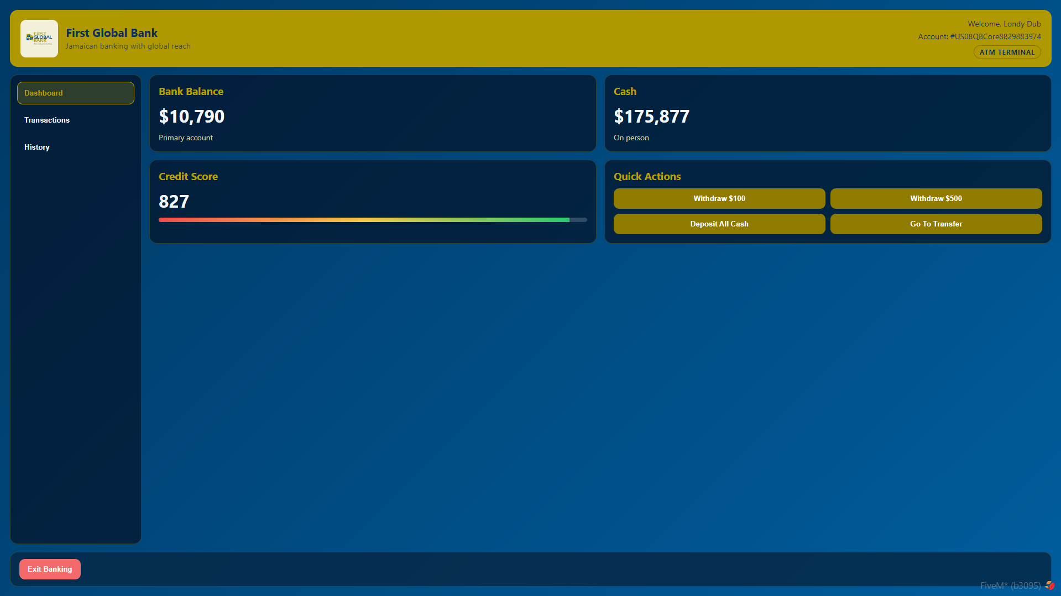Click the First Global Bank title
Image resolution: width=1061 pixels, height=596 pixels.
click(x=112, y=33)
